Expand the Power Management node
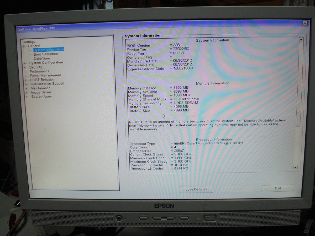 point(25,76)
